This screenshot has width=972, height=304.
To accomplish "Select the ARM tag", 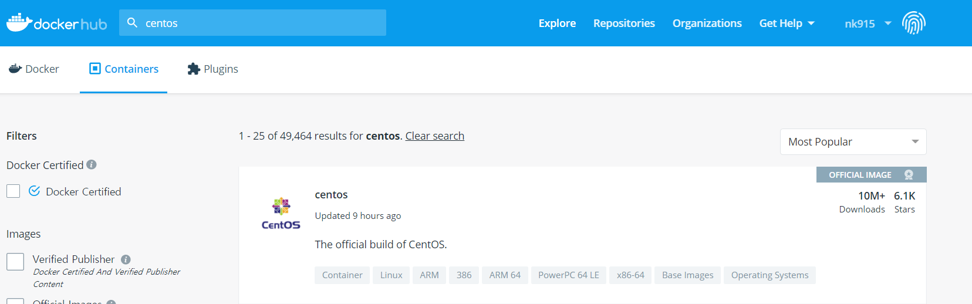I will point(430,275).
